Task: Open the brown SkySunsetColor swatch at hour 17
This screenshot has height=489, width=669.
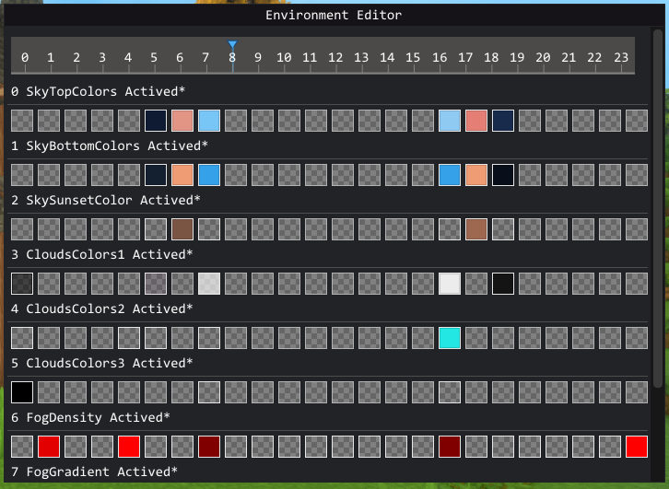Action: point(476,229)
